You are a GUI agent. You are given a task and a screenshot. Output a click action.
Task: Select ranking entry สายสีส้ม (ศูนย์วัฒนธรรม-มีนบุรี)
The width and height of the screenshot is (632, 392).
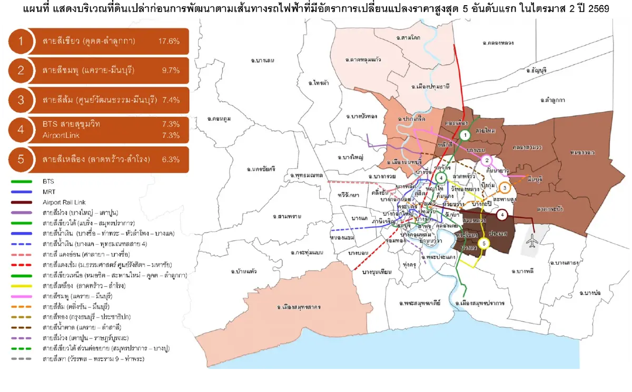100,100
